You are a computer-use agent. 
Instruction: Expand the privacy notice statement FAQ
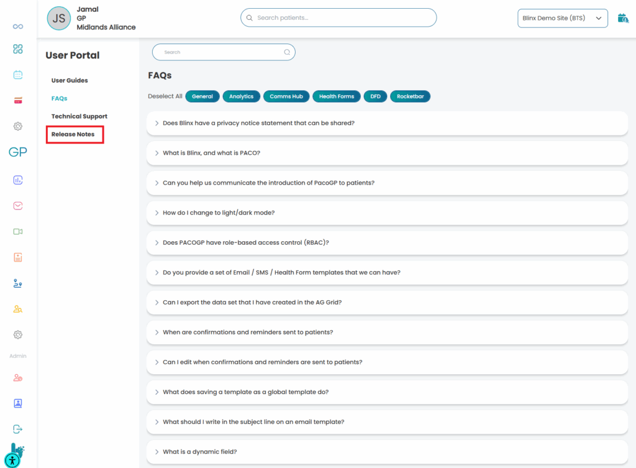pyautogui.click(x=388, y=123)
